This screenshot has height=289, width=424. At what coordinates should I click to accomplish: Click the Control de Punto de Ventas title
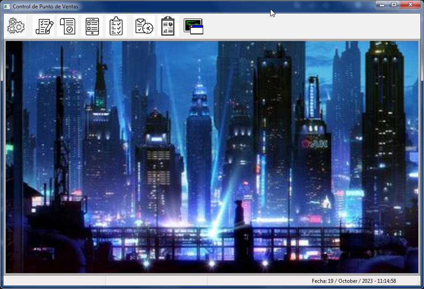click(45, 7)
